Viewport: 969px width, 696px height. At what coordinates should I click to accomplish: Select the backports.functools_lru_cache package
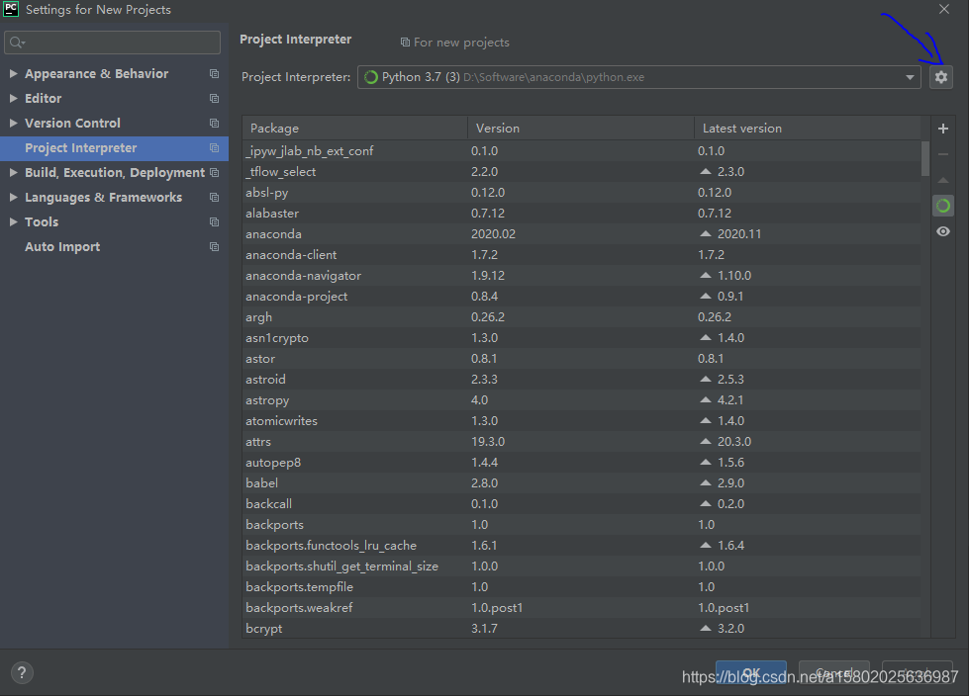(582, 545)
